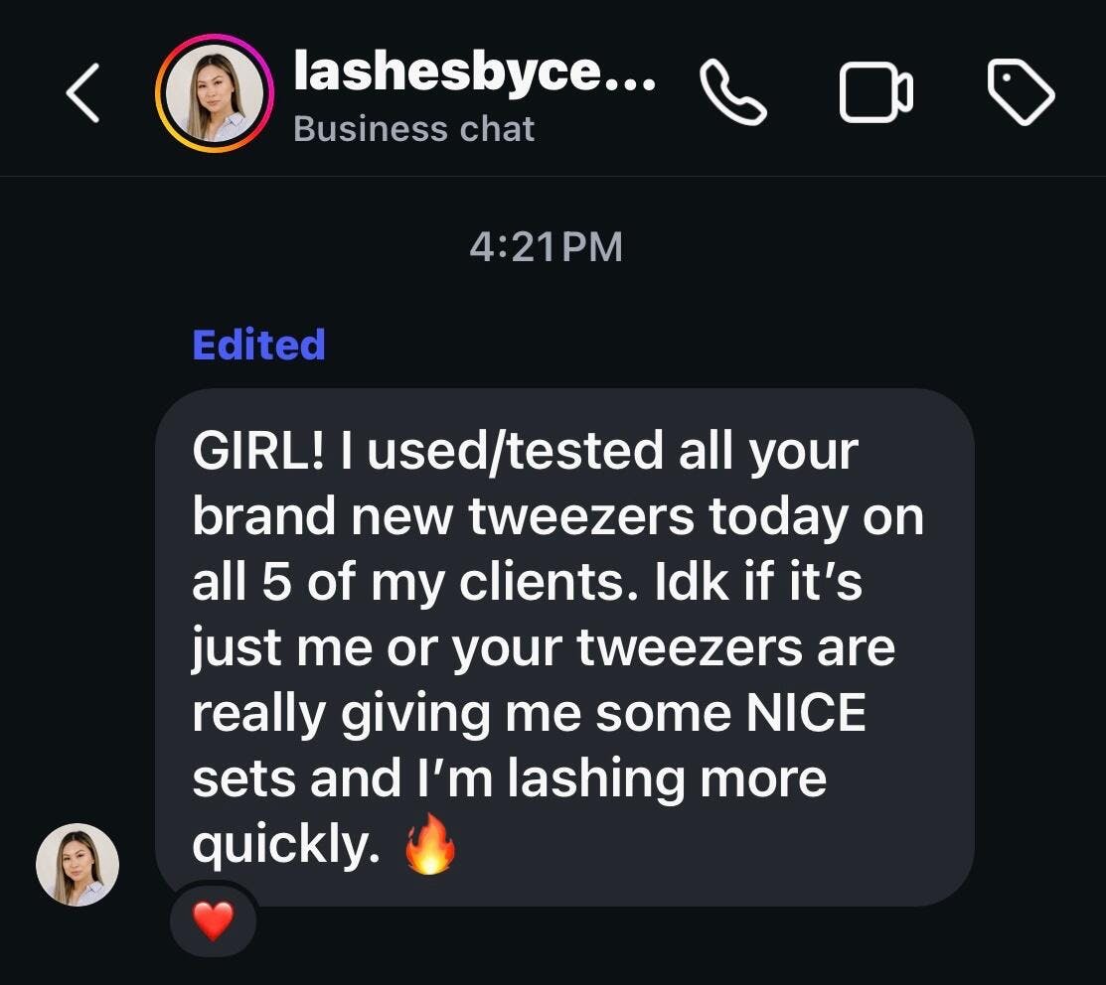Screen dimensions: 1106x985
Task: Click the small sender avatar beside message
Action: pyautogui.click(x=78, y=864)
